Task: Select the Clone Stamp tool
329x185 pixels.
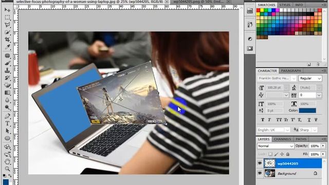Action: [x=7, y=70]
